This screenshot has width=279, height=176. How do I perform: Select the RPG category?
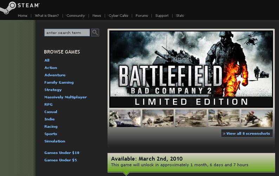pos(48,104)
